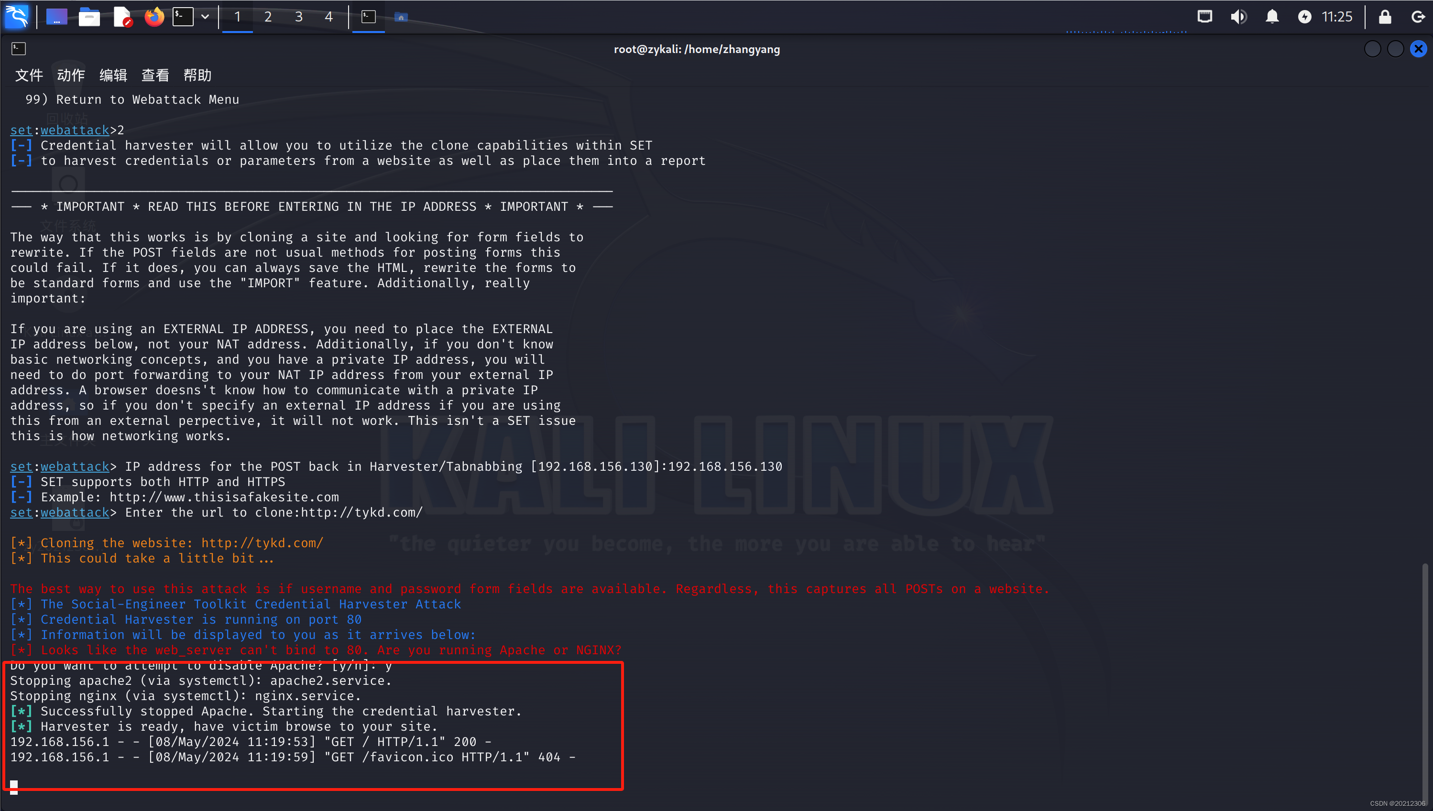The height and width of the screenshot is (811, 1433).
Task: Click the show desktop panel icon
Action: click(56, 17)
